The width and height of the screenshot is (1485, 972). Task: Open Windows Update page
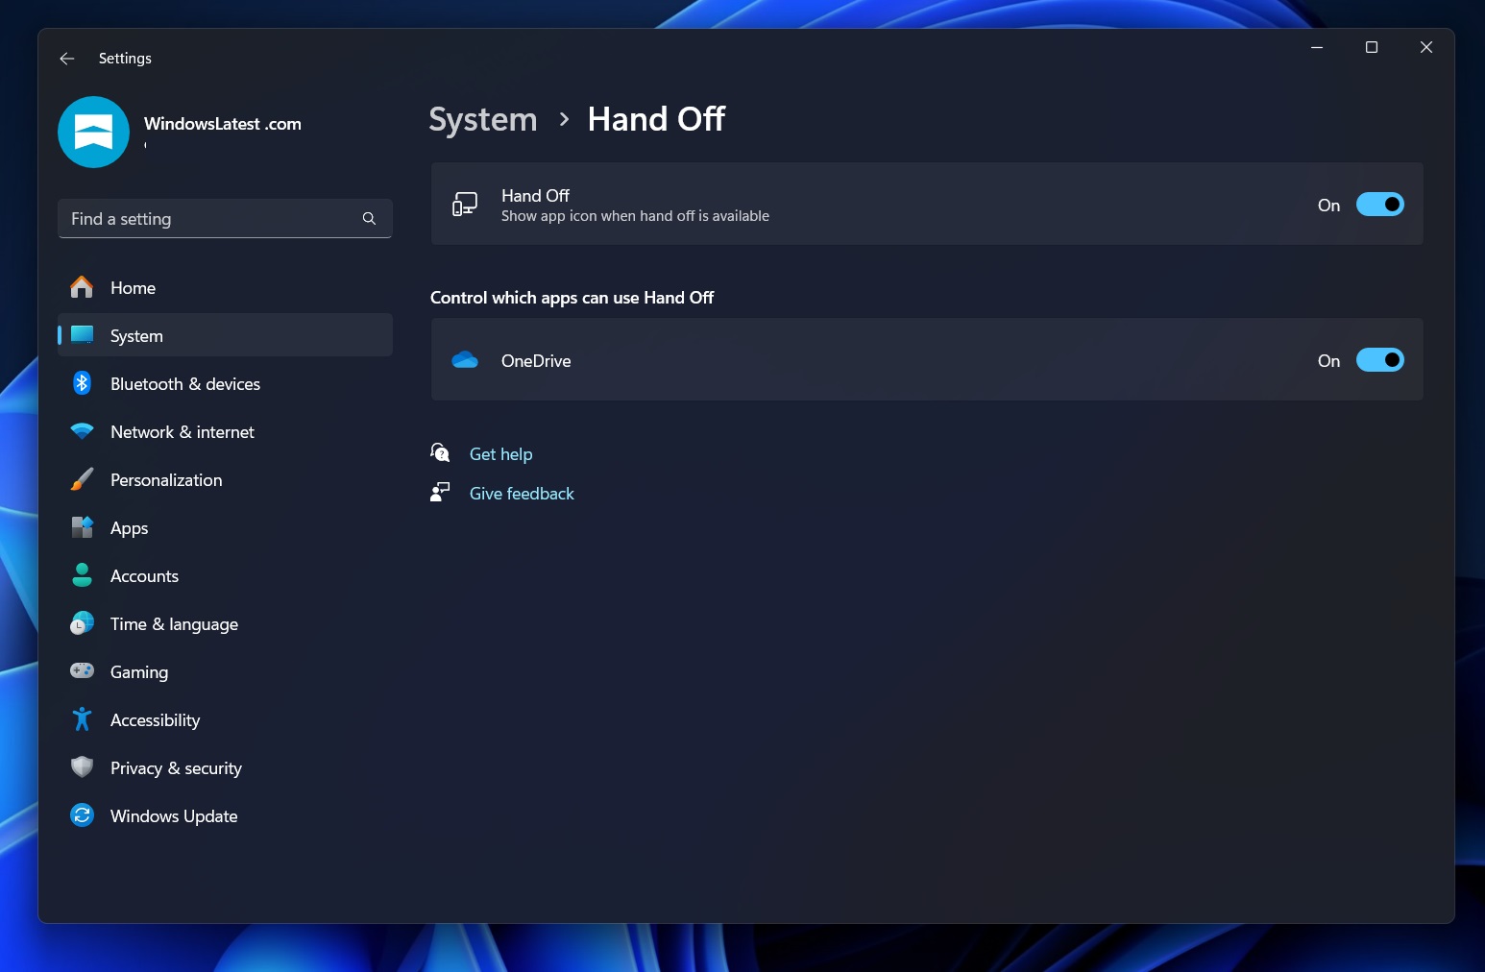pos(225,815)
